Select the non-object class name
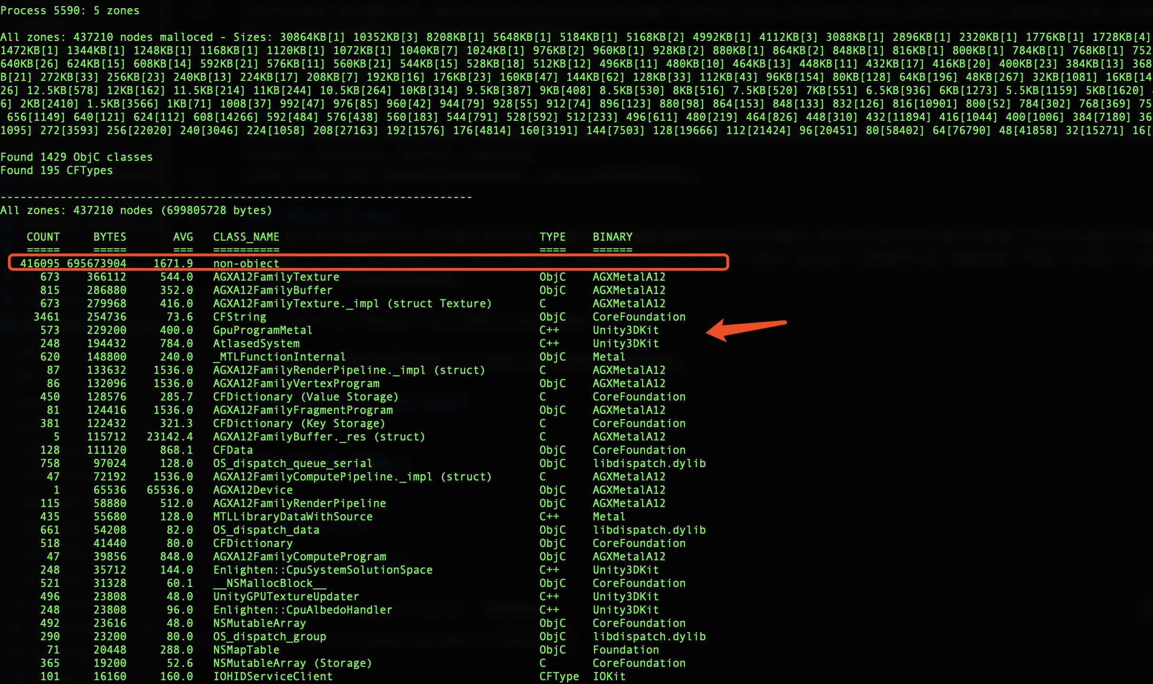Viewport: 1153px width, 684px height. (246, 264)
